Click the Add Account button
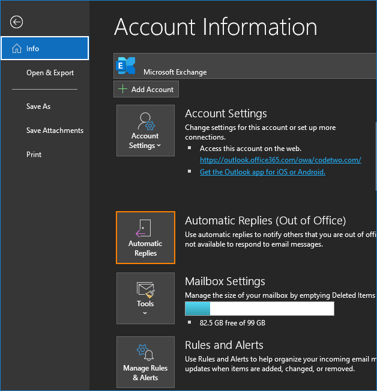 (x=146, y=89)
